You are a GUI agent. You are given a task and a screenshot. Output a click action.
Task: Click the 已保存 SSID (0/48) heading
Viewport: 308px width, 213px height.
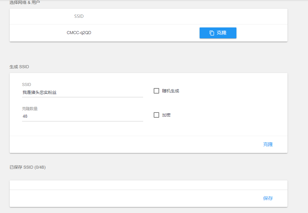click(x=27, y=167)
